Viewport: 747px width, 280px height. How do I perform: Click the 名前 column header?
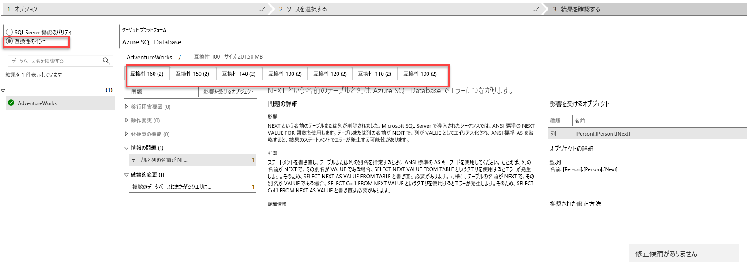[x=580, y=121]
